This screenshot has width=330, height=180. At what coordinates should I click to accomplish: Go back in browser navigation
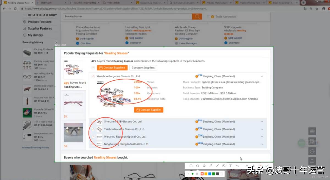click(4, 9)
